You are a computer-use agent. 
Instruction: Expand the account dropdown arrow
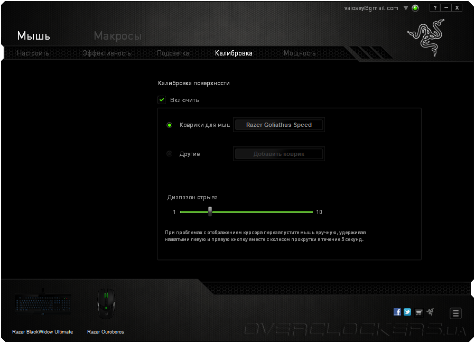coord(406,8)
